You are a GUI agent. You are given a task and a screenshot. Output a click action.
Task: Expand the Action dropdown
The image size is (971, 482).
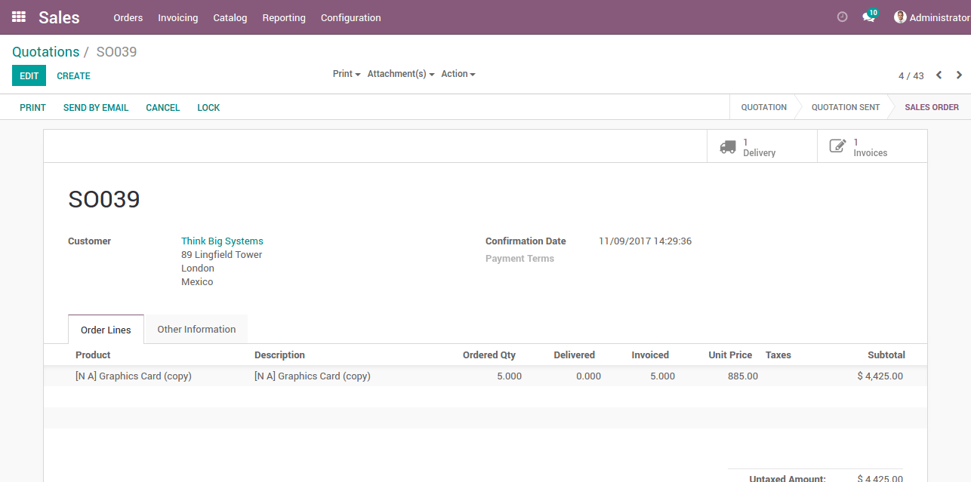[458, 74]
